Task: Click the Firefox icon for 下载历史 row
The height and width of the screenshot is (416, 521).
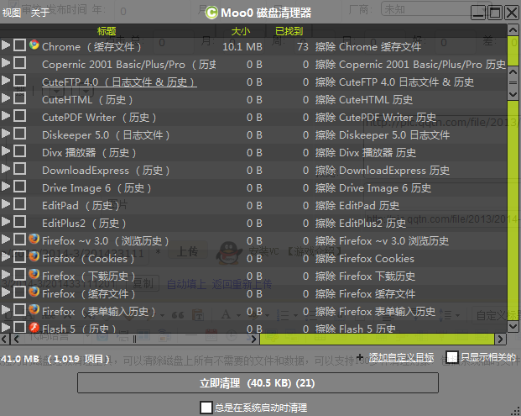Action: (34, 275)
